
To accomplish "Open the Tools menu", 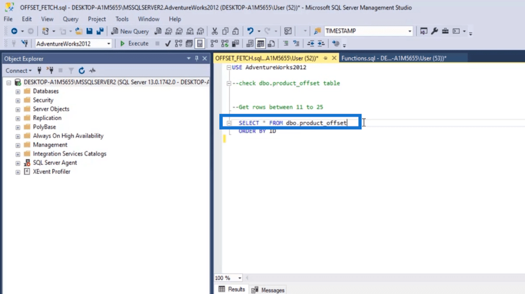I will [x=122, y=19].
